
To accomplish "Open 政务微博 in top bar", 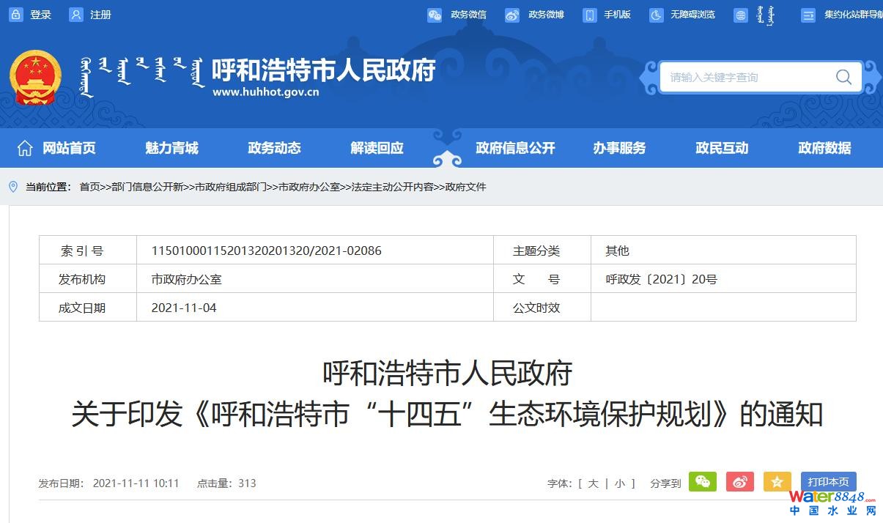I will (x=534, y=15).
